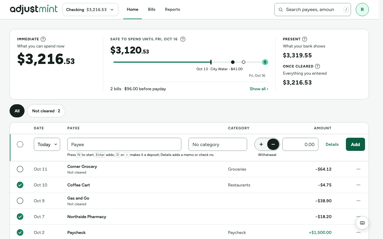383x239 pixels.
Task: Click the Restaurants category of Coffee Cart
Action: (239, 185)
